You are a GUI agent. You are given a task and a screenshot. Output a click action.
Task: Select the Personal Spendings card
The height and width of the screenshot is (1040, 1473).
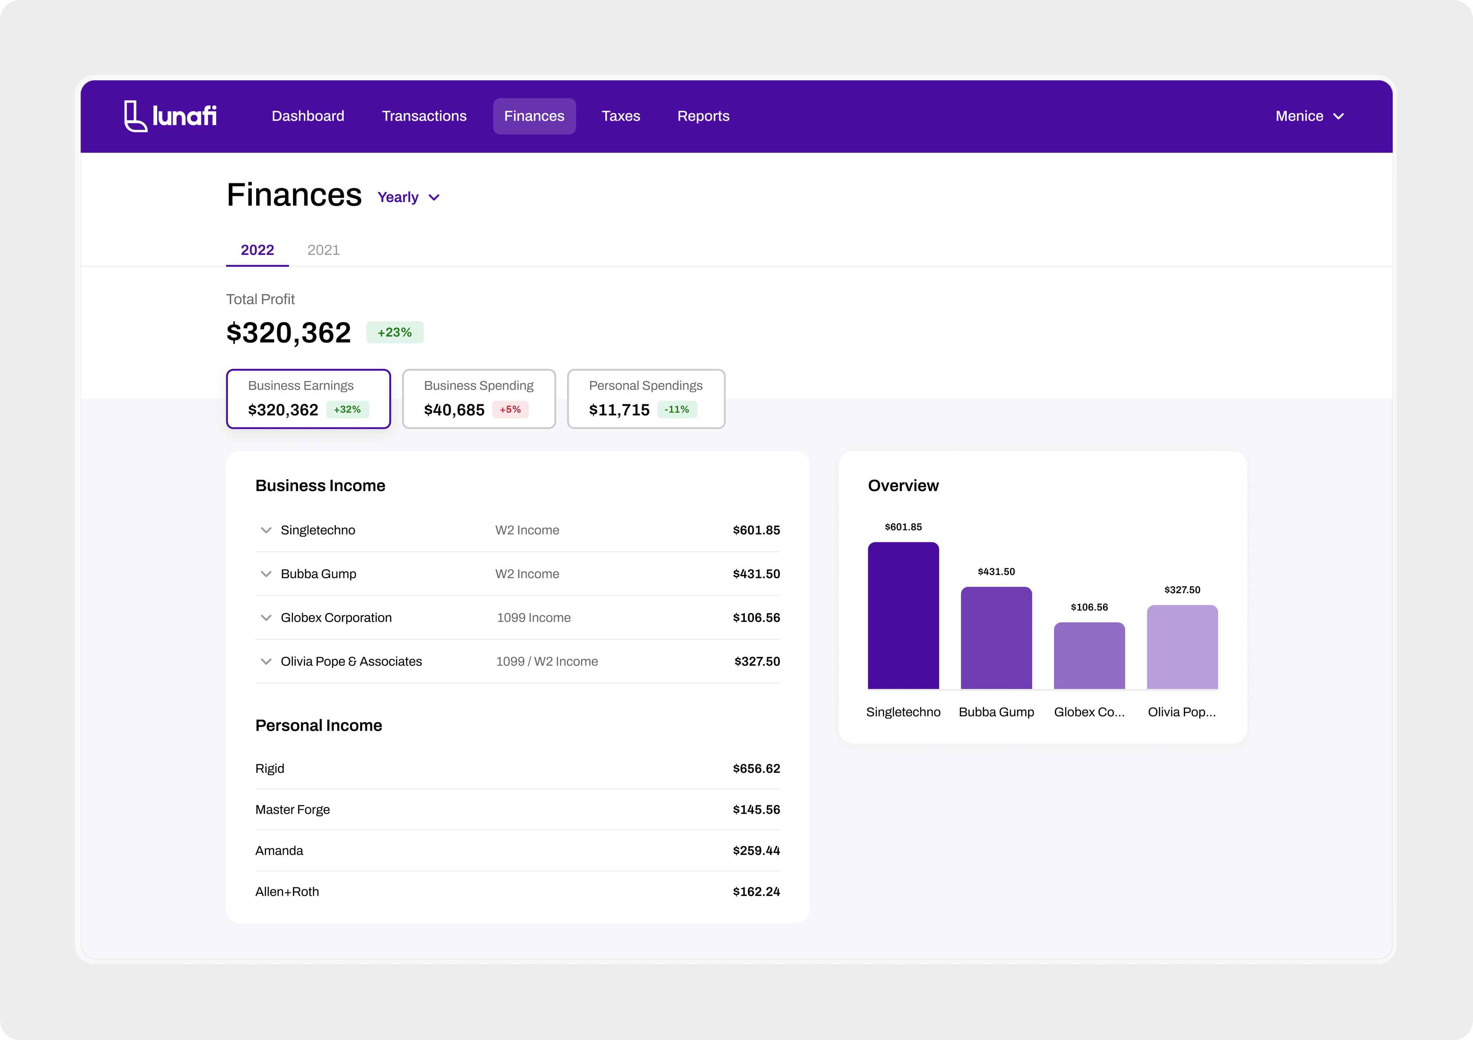point(646,398)
